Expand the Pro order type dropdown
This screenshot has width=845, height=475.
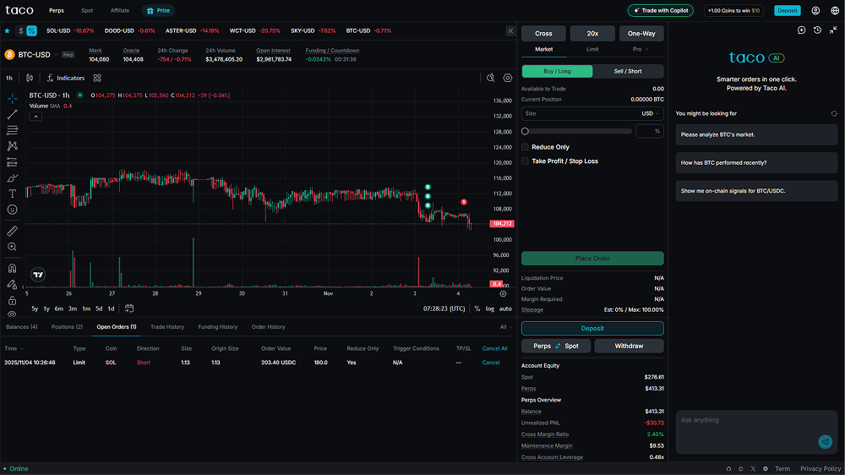point(641,49)
